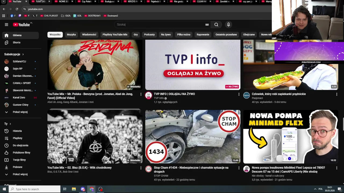The height and width of the screenshot is (193, 344).
Task: Expand the Ty section chevron
Action: 10,124
